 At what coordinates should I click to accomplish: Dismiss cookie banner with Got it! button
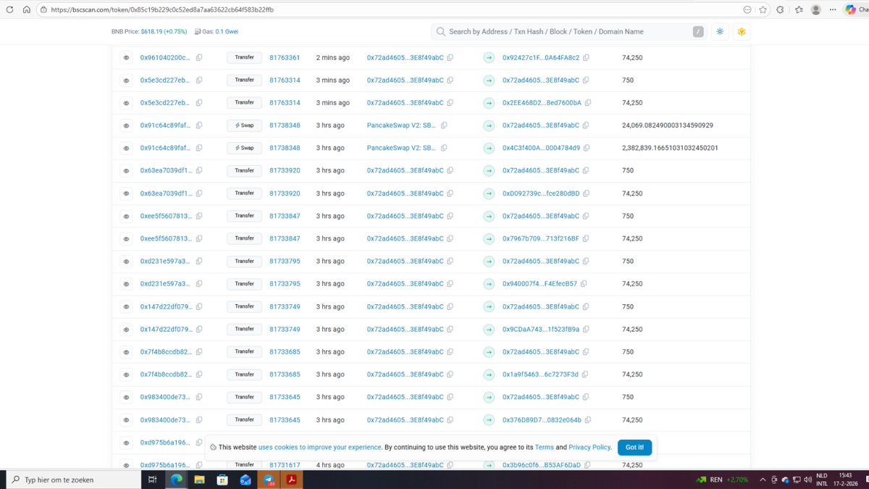[x=634, y=448]
